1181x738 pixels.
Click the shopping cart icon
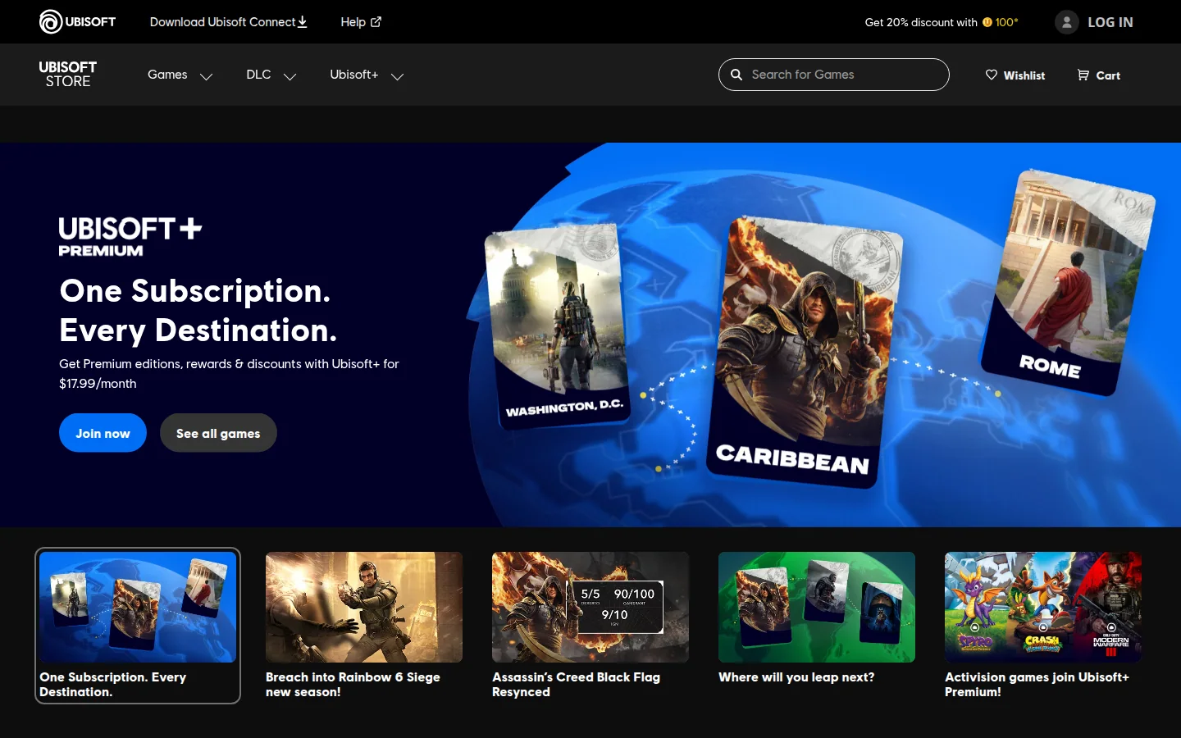pyautogui.click(x=1083, y=75)
